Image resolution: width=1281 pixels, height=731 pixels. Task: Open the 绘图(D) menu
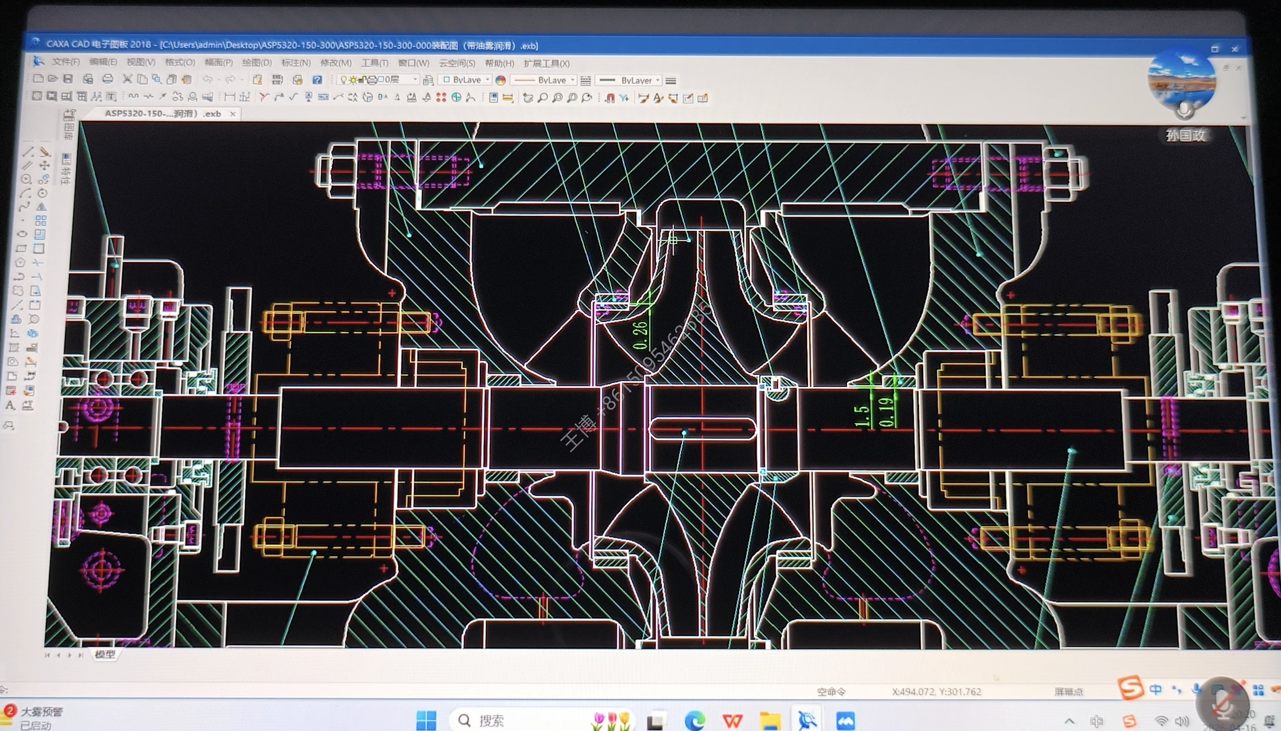pos(256,63)
